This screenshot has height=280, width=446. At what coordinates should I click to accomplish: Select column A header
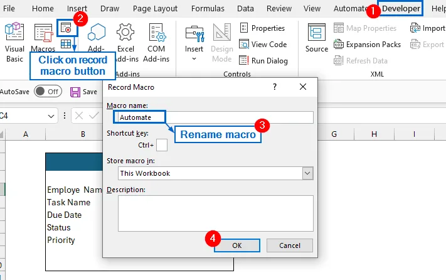(x=26, y=134)
